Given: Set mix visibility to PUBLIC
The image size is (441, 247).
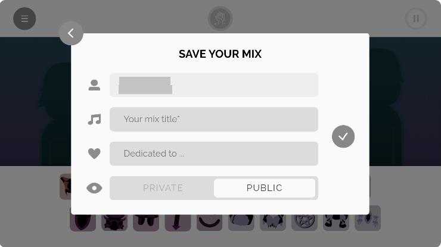Looking at the screenshot, I should [x=265, y=188].
